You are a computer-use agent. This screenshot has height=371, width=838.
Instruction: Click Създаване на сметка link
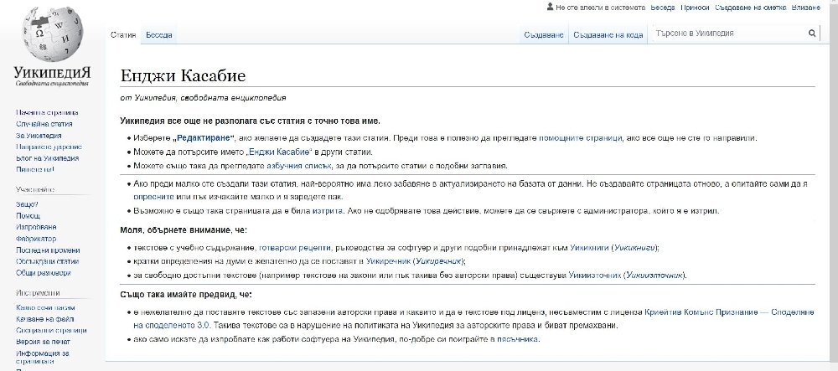tap(750, 8)
